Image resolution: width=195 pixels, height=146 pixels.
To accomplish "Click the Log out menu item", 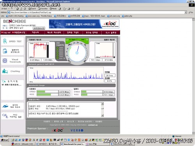I will [x=6, y=32].
